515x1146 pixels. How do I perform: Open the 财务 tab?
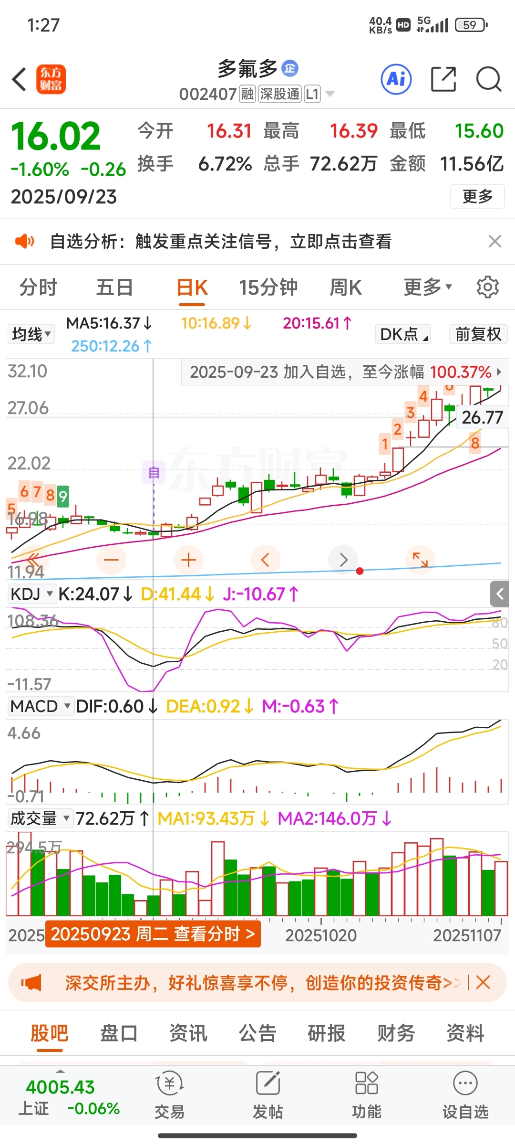[x=396, y=1033]
